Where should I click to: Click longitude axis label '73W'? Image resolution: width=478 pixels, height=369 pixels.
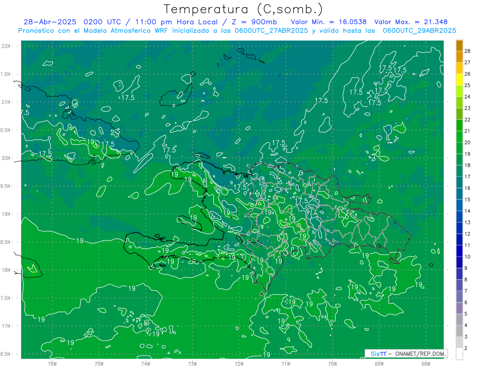point(192,363)
